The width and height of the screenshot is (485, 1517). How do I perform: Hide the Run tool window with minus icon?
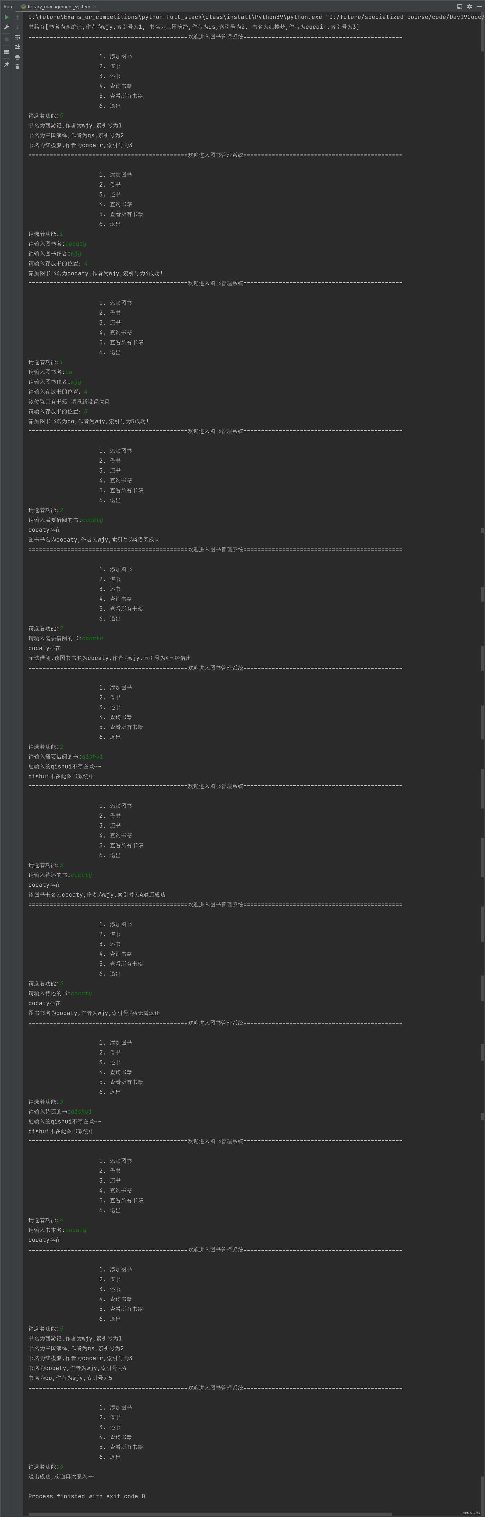point(479,7)
